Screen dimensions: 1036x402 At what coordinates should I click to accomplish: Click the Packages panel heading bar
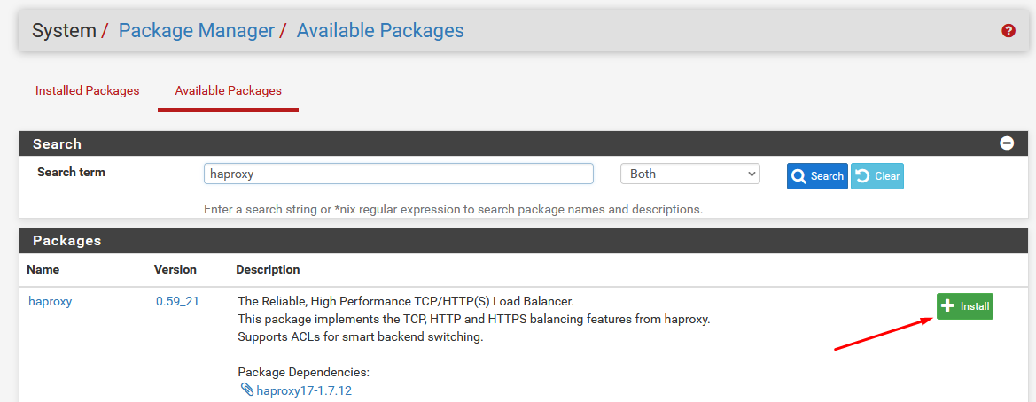pyautogui.click(x=523, y=241)
